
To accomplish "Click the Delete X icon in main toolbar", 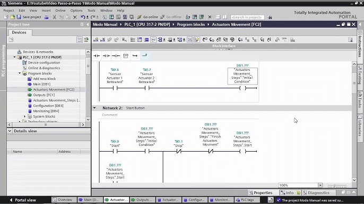I will click(75, 17).
